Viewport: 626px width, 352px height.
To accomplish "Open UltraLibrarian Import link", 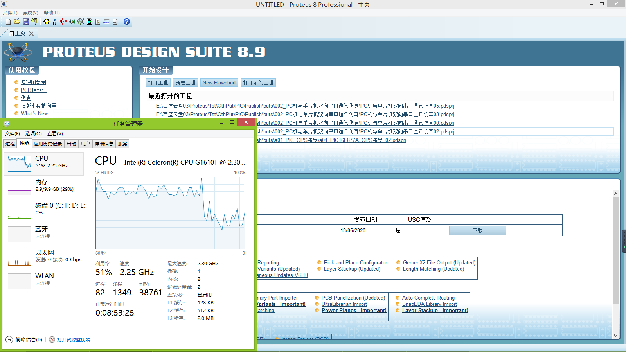I will [x=344, y=304].
